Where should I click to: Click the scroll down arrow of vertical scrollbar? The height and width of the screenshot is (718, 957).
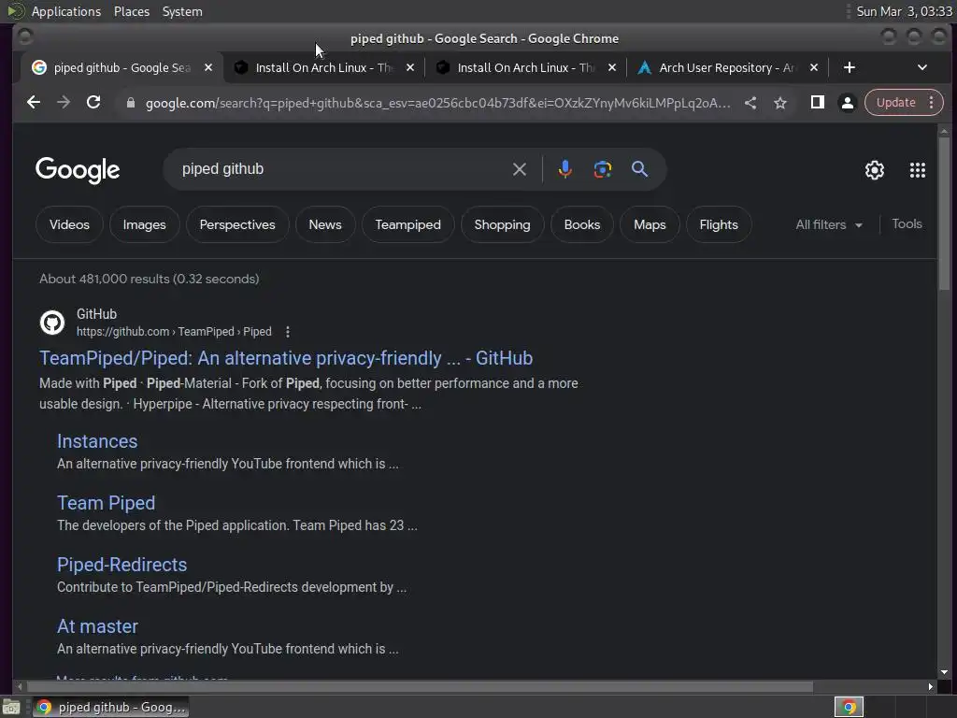[944, 672]
